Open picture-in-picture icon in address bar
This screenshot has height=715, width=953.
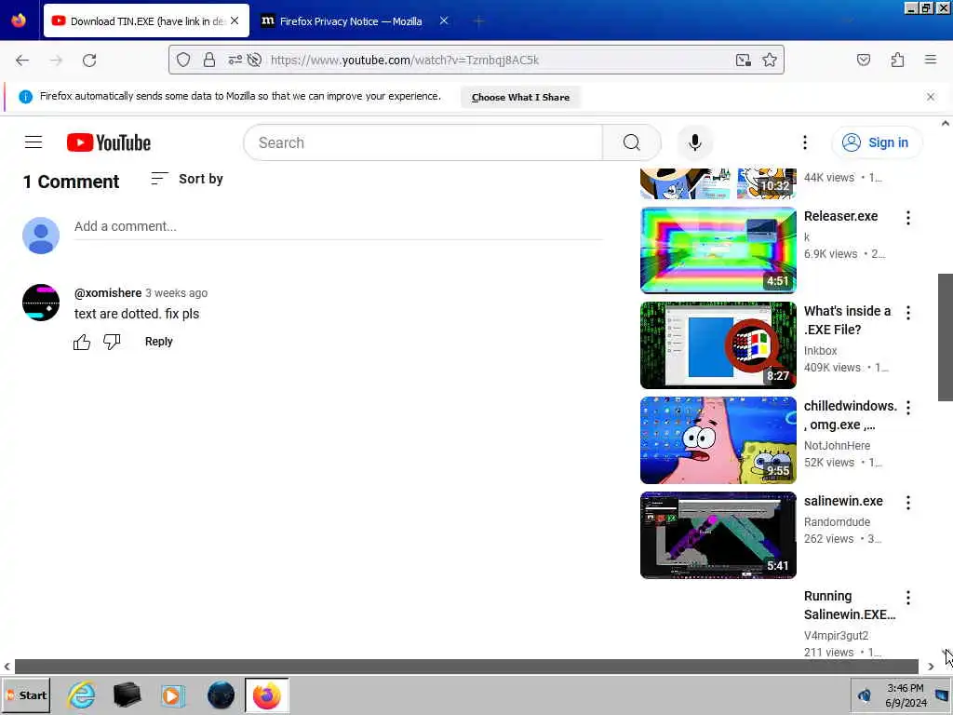coord(743,60)
